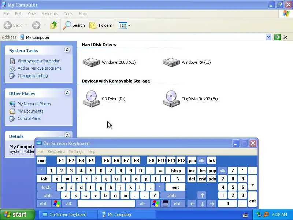Toggle the right ctrl key

click(x=177, y=204)
